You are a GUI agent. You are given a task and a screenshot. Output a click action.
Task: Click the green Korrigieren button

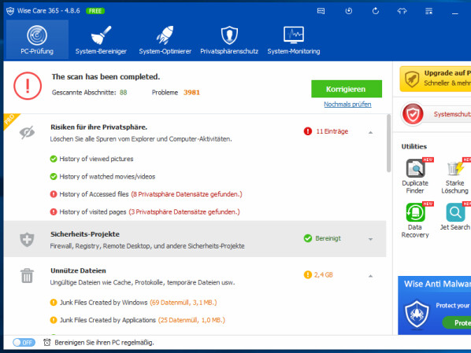347,89
